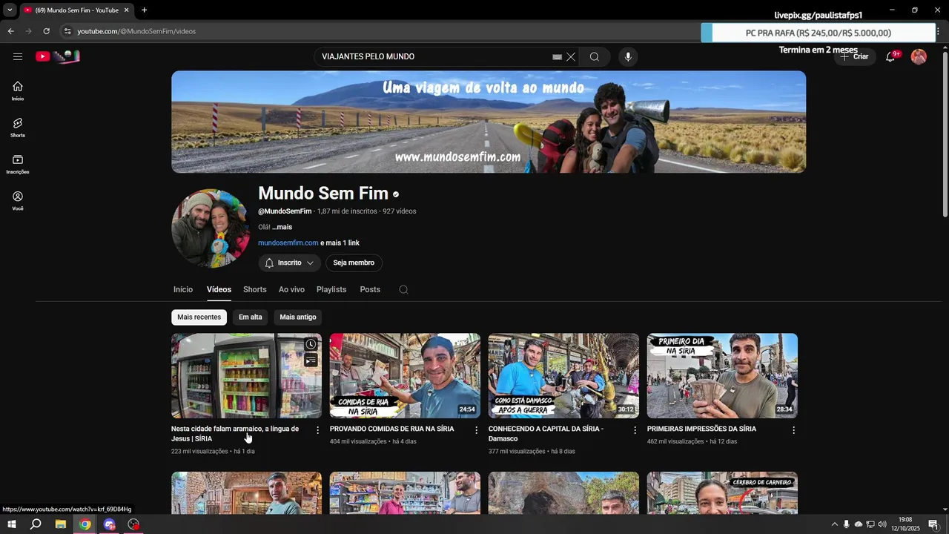Screen dimensions: 949x534
Task: Open CONHECENDO A CAPITAL DA SÍRIA - Damasco title
Action: [x=546, y=434]
